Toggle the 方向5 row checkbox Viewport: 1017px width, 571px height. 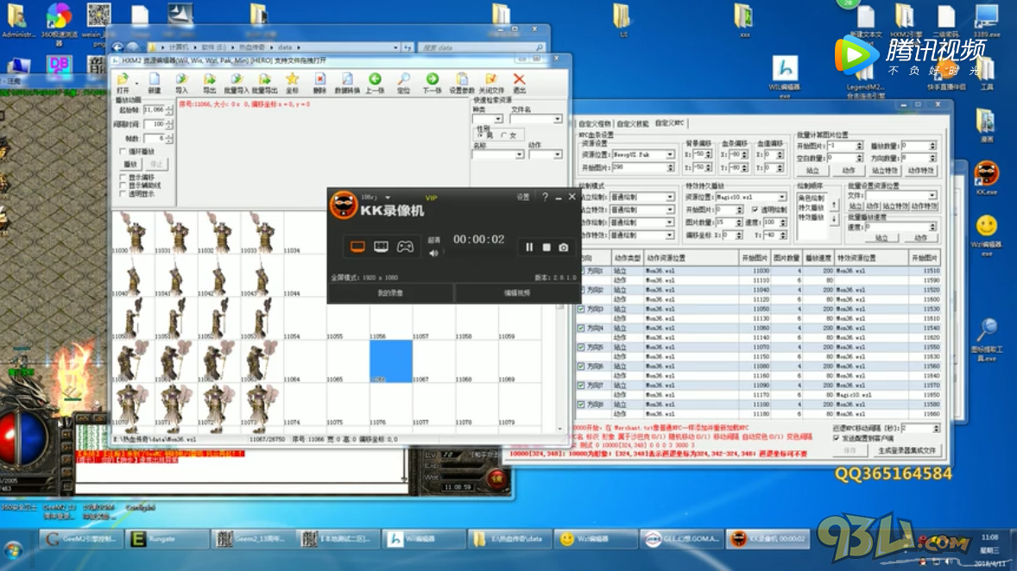tap(581, 348)
